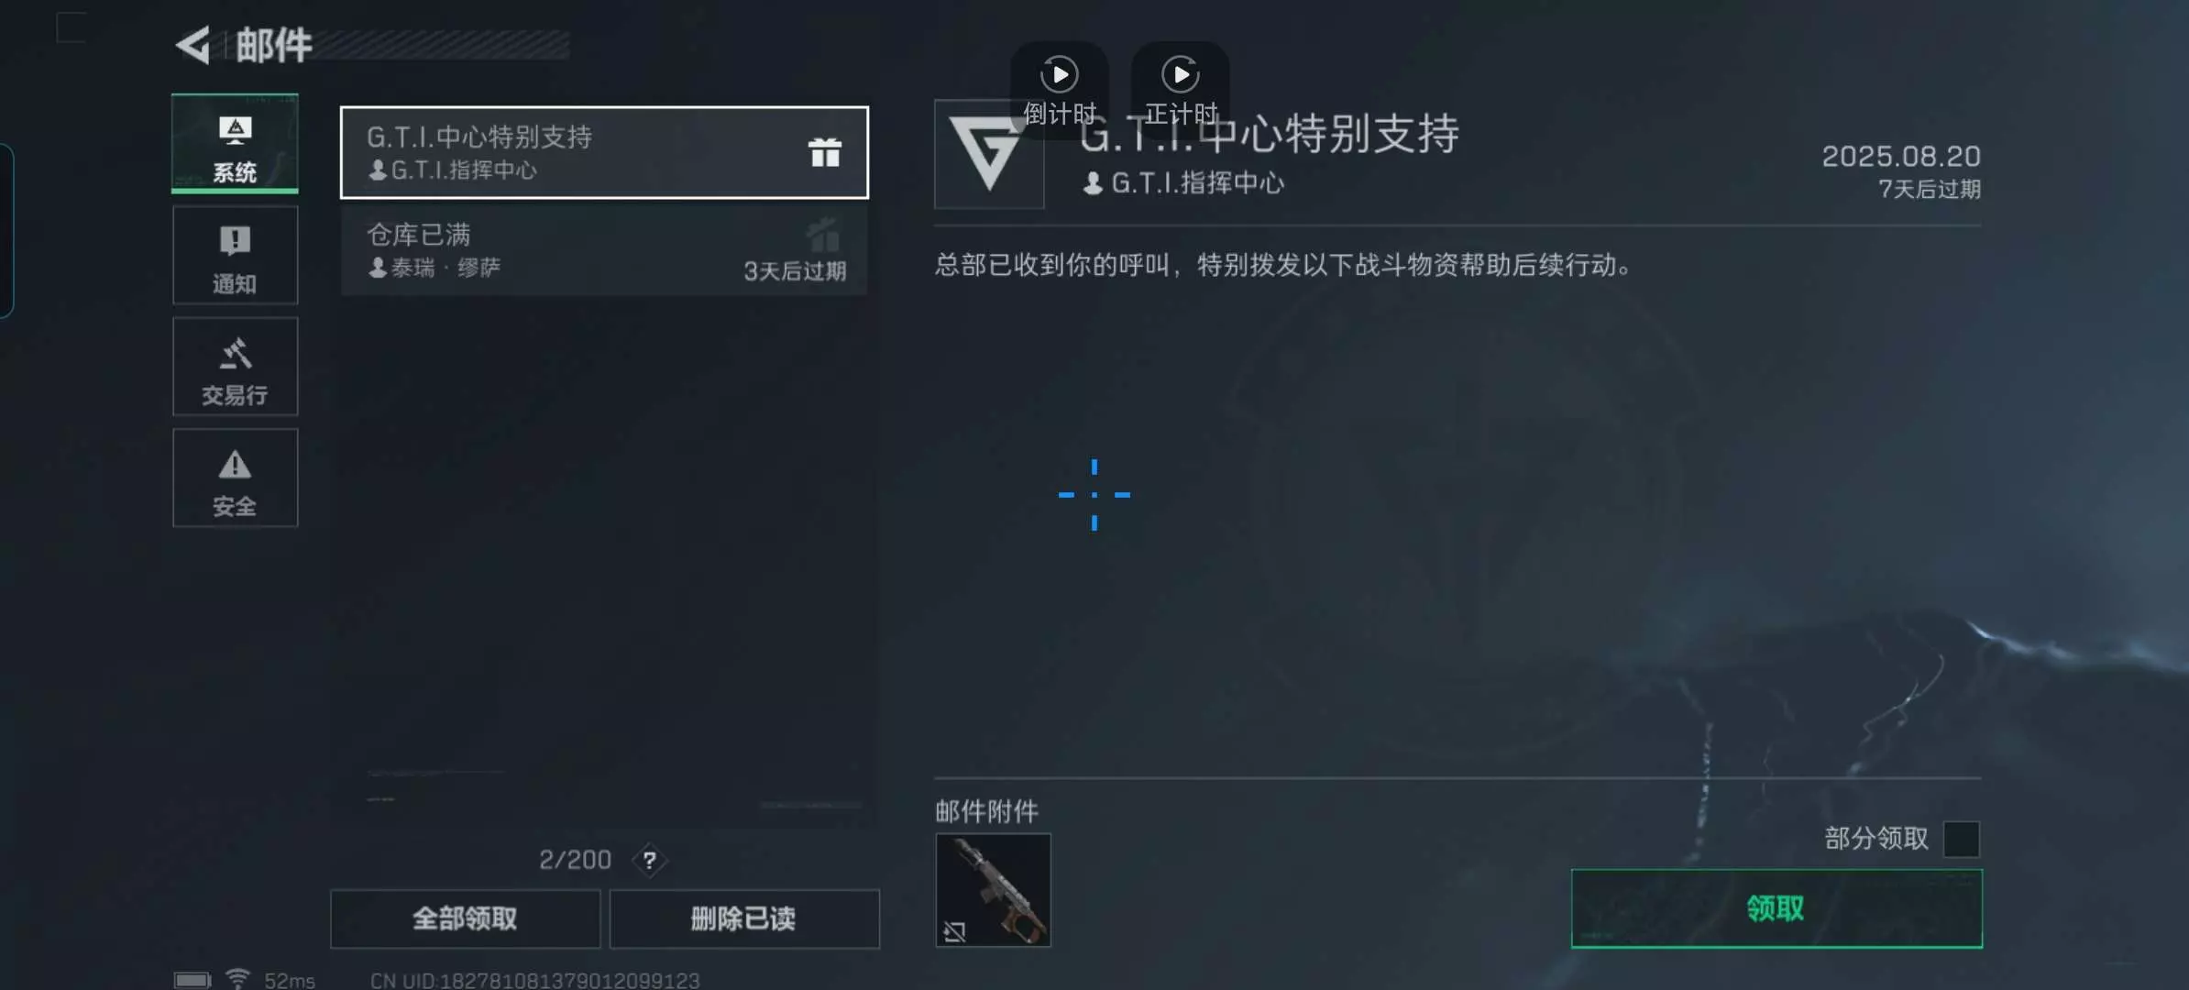This screenshot has width=2189, height=990.
Task: Select the 安全 warning category
Action: [235, 478]
